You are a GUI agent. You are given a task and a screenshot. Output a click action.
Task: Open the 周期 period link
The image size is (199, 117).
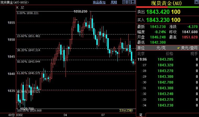(114, 2)
